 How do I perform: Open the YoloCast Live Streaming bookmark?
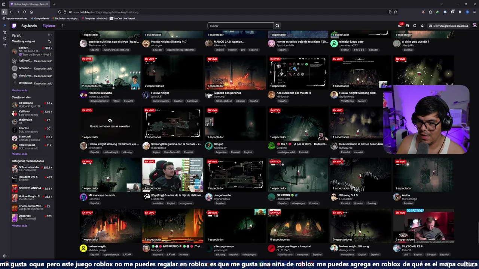(123, 18)
